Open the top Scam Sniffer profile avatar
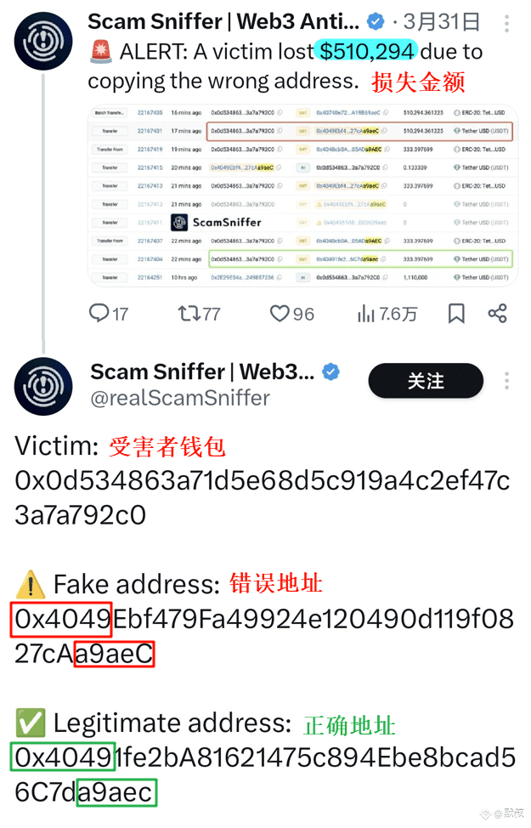 43,41
